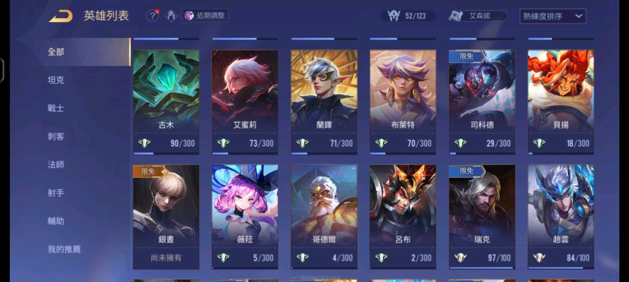Open the 近期調整 recent adjustments button
Image resolution: width=629 pixels, height=282 pixels.
206,16
